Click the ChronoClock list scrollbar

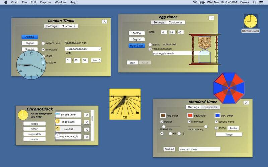coord(92,126)
